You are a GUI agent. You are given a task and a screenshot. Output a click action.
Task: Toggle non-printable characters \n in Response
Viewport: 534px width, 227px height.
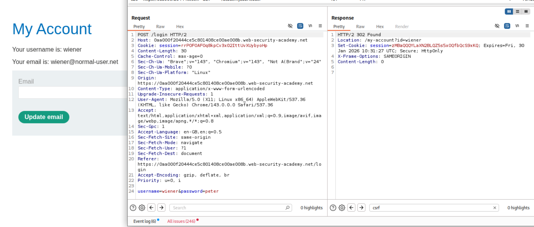tap(517, 26)
